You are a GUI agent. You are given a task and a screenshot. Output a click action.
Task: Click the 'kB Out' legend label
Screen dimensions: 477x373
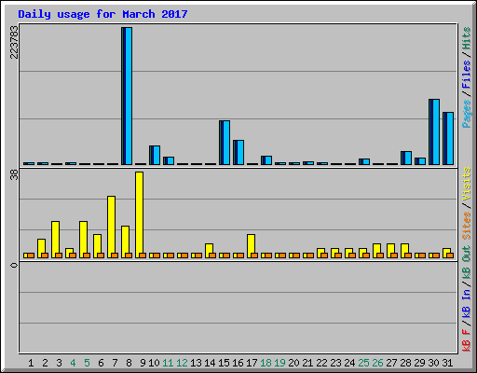tap(466, 262)
